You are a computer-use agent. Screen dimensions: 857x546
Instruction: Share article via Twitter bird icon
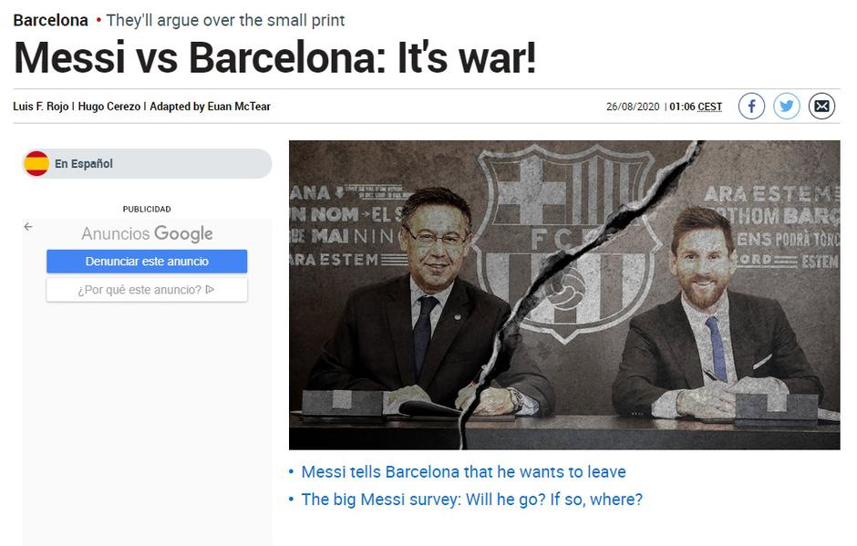(787, 106)
